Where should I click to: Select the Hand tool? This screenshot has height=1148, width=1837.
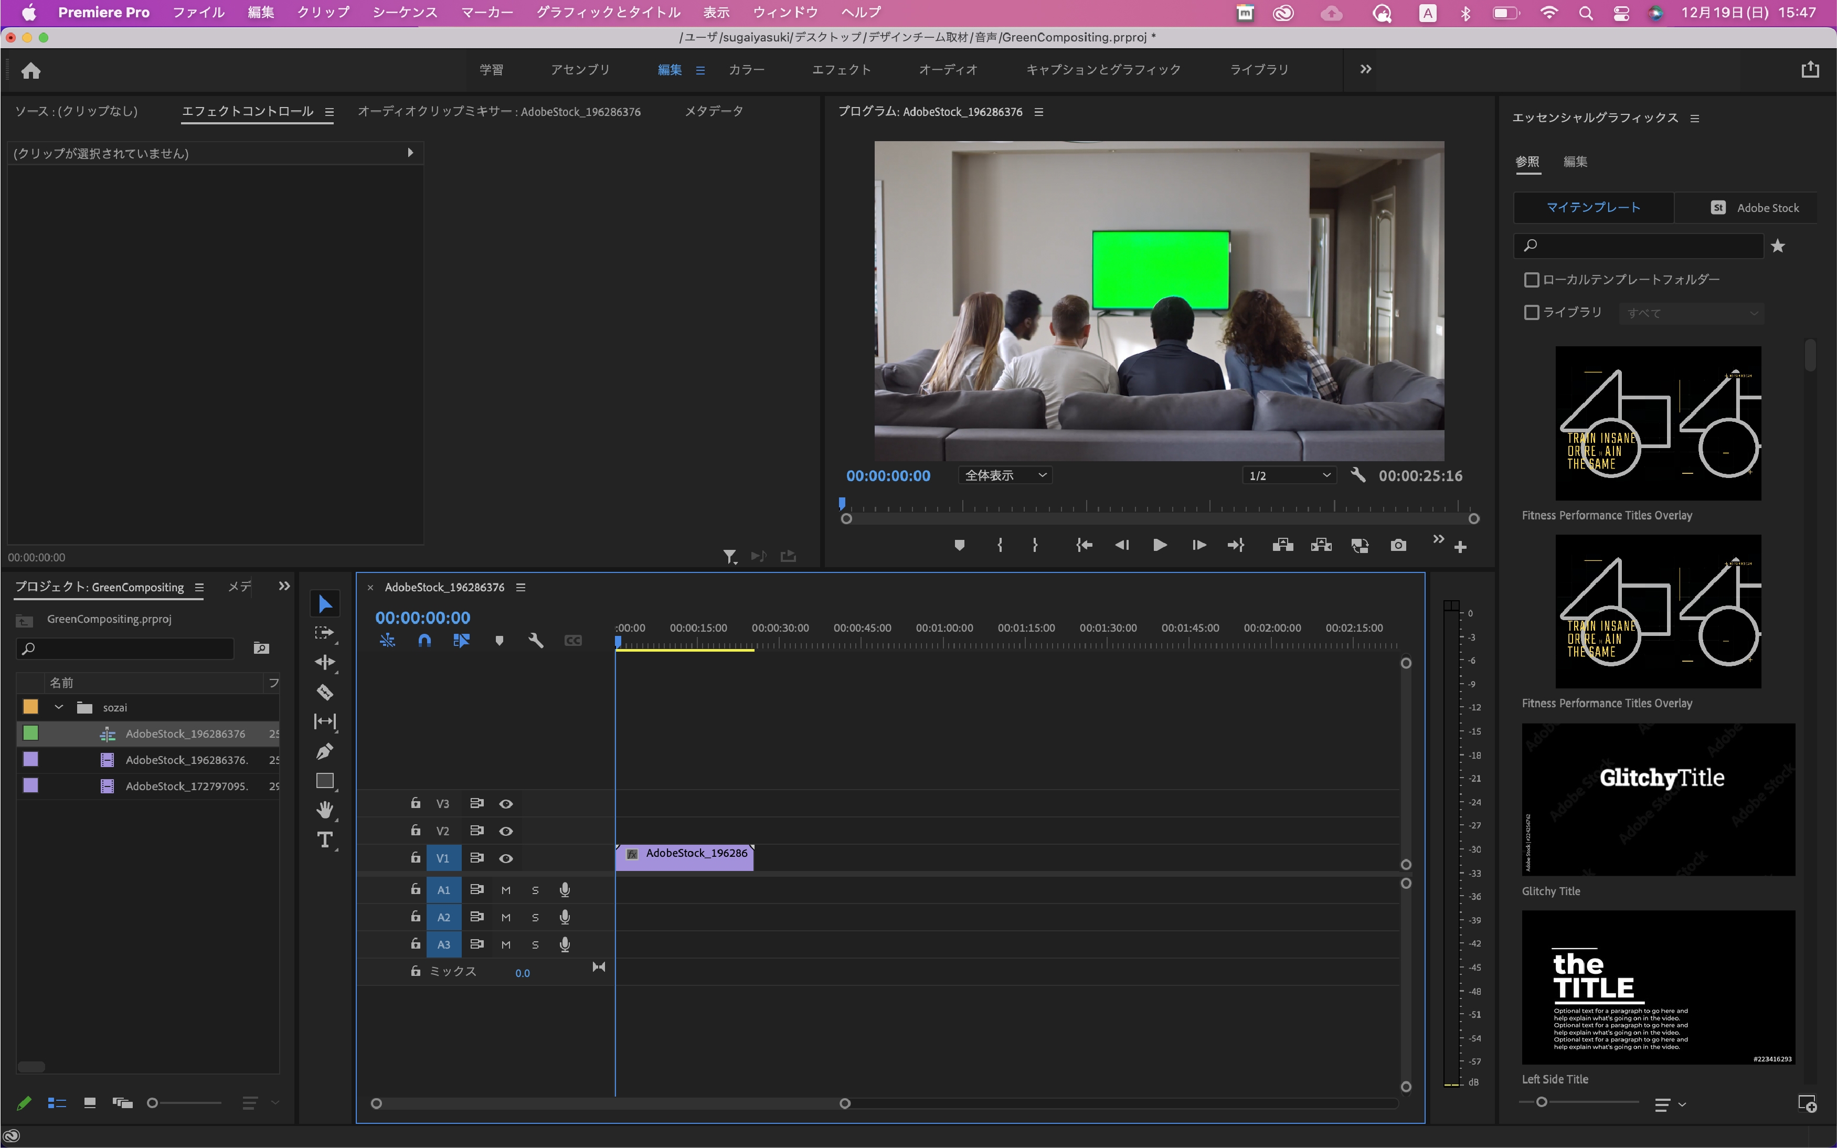325,810
